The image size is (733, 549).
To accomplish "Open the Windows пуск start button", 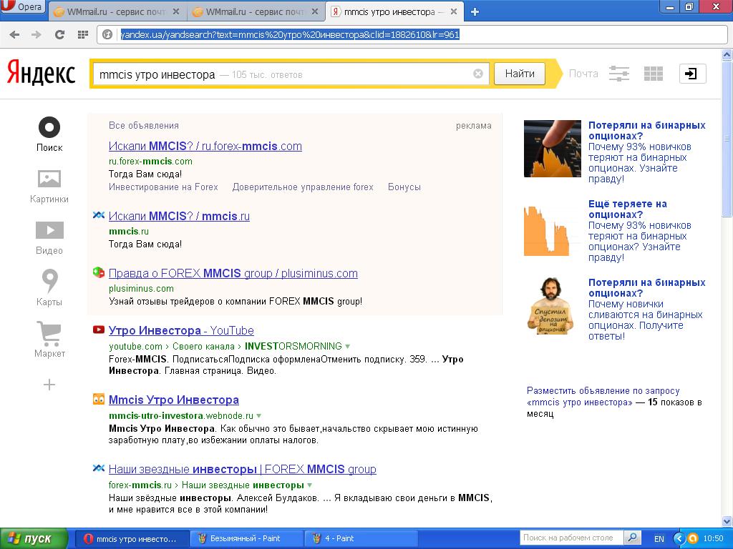I will pyautogui.click(x=33, y=539).
